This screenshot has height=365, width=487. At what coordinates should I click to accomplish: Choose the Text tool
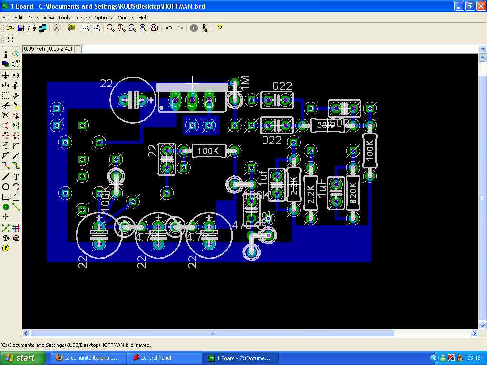coord(16,176)
